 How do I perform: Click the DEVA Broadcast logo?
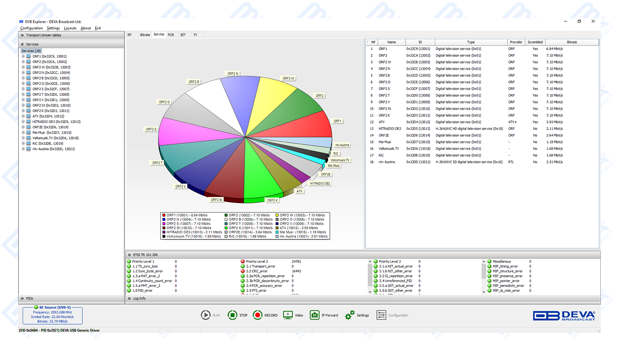point(564,316)
